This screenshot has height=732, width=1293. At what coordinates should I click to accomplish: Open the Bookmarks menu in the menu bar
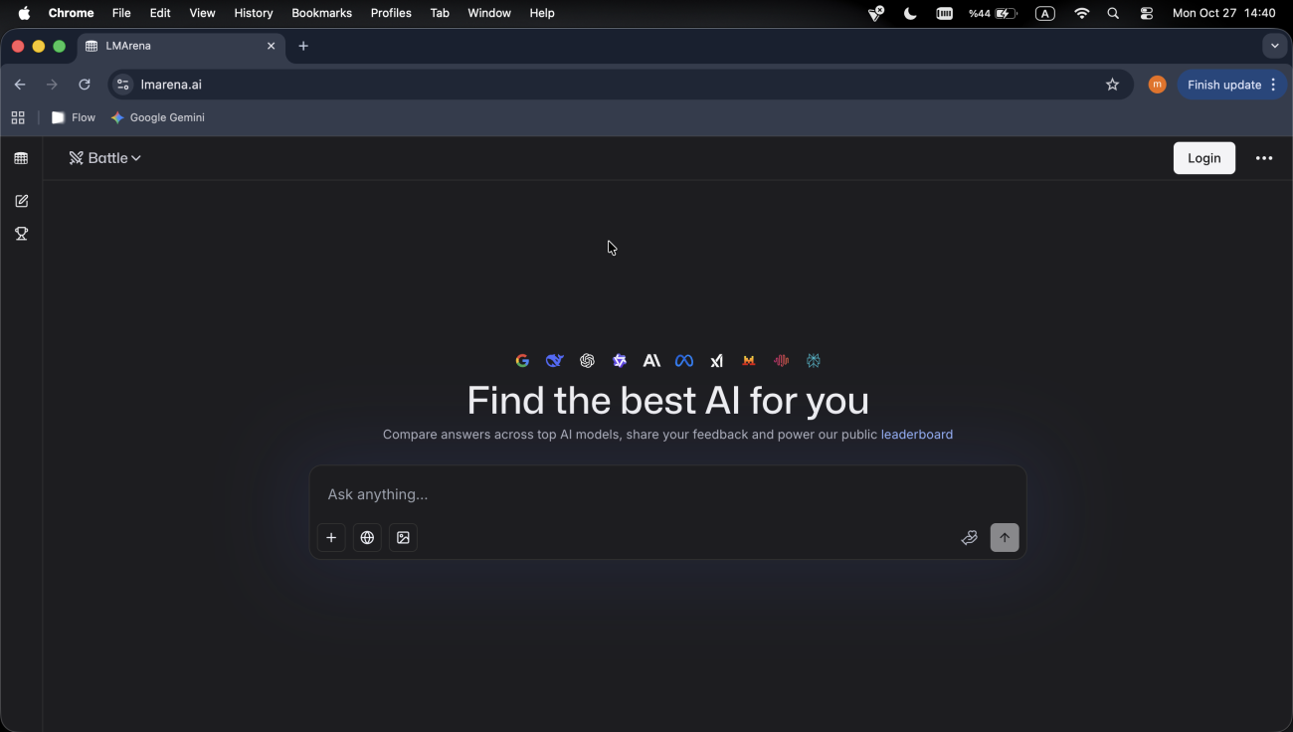coord(320,13)
